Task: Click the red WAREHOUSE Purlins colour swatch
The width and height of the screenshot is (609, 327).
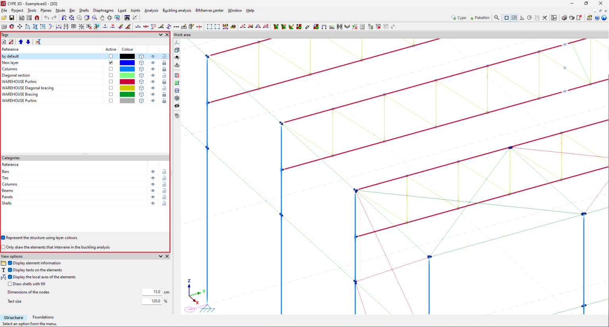Action: pyautogui.click(x=127, y=82)
